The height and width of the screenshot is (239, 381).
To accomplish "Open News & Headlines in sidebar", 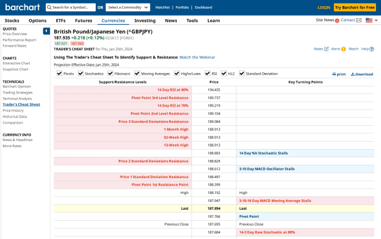I will tap(18, 140).
